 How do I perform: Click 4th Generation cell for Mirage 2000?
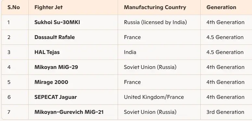226,82
